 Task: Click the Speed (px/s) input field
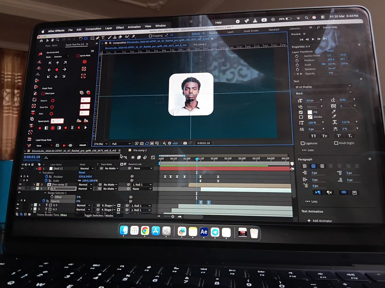[57, 121]
